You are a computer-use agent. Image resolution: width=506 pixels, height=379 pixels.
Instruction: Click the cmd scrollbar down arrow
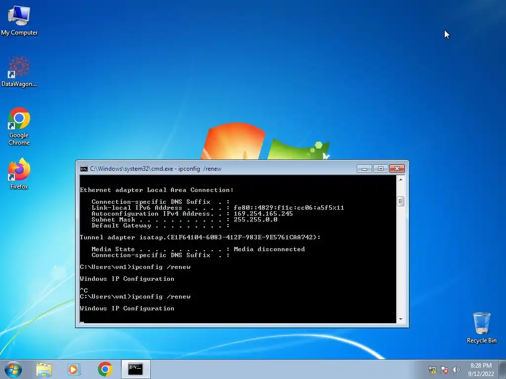(x=400, y=319)
